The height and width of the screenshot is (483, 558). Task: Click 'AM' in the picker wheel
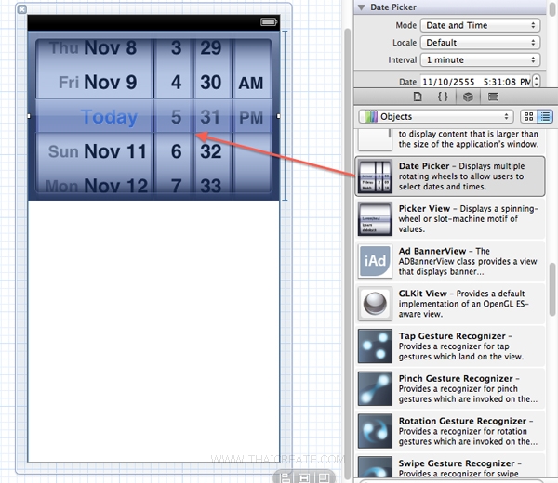pyautogui.click(x=251, y=84)
